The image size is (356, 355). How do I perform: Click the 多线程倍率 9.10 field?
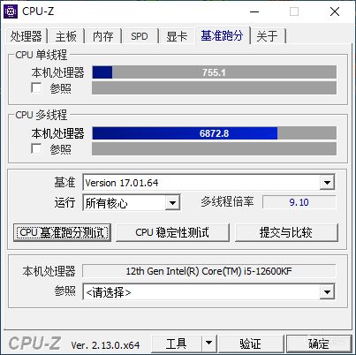click(299, 202)
